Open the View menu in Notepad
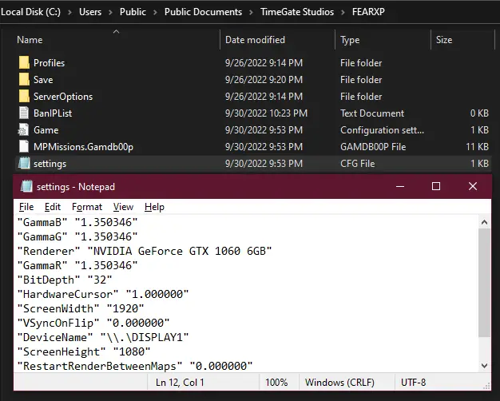Screen dimensions: 500x401 (x=123, y=207)
